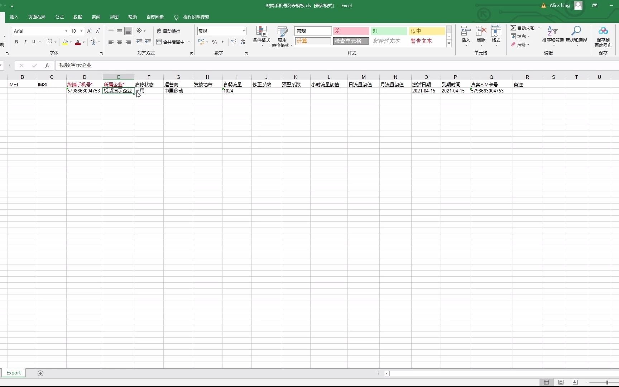Switch to Page Layout view
The width and height of the screenshot is (619, 387).
[x=561, y=382]
